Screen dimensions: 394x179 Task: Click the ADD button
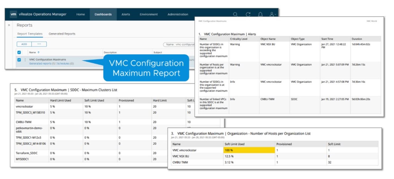(24, 44)
